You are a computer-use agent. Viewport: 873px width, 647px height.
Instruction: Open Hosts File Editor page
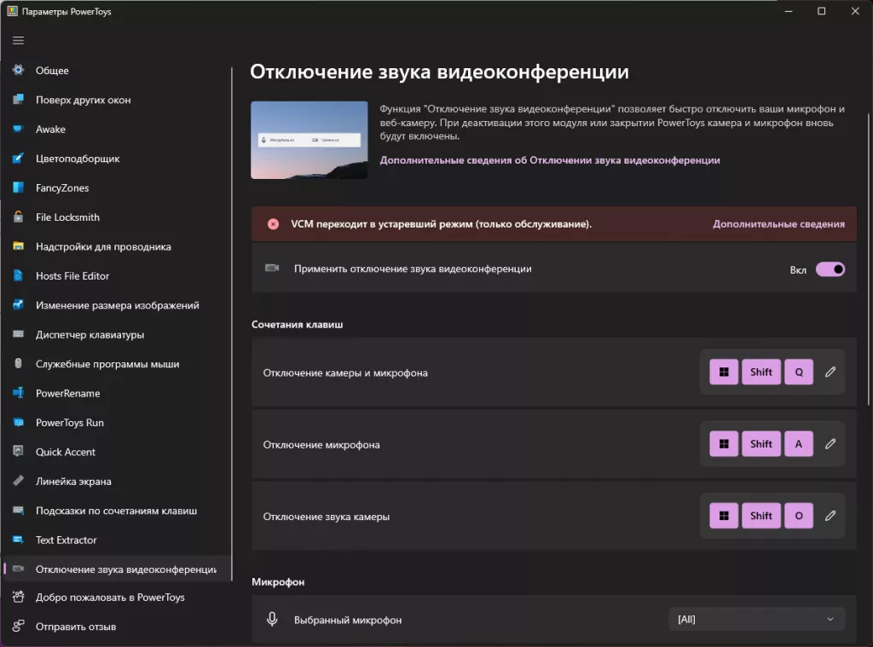tap(116, 275)
